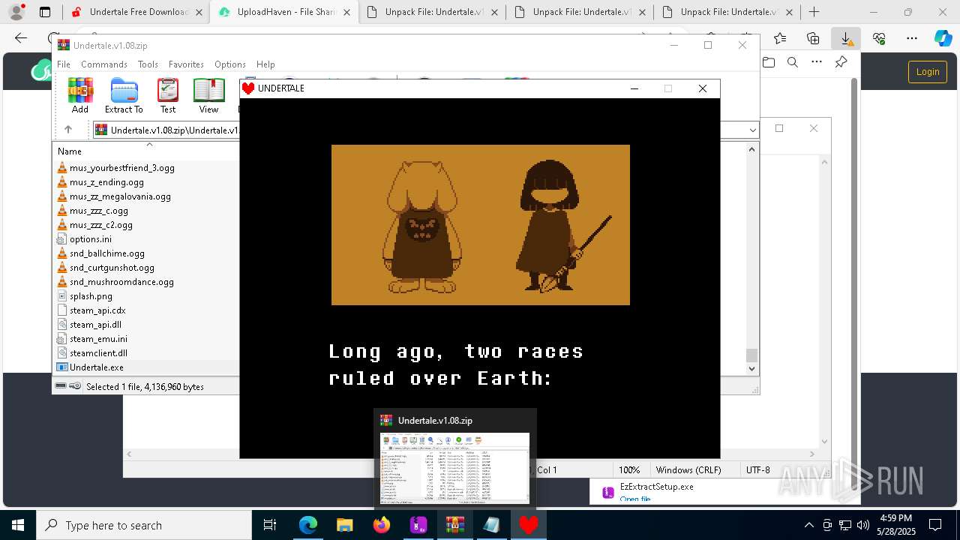
Task: Open a new browser tab
Action: (814, 12)
